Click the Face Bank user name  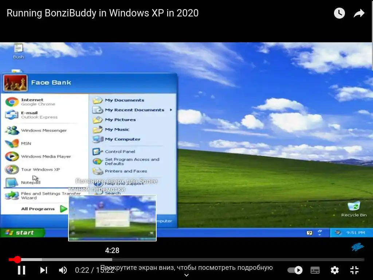51,83
